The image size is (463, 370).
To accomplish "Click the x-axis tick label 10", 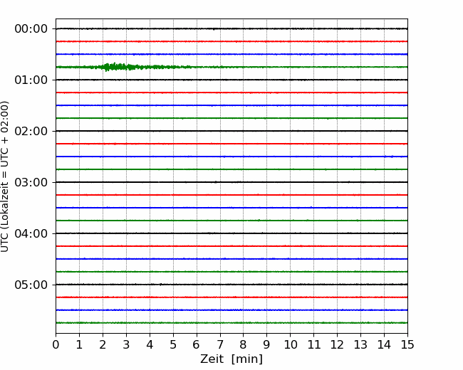I will coord(290,344).
